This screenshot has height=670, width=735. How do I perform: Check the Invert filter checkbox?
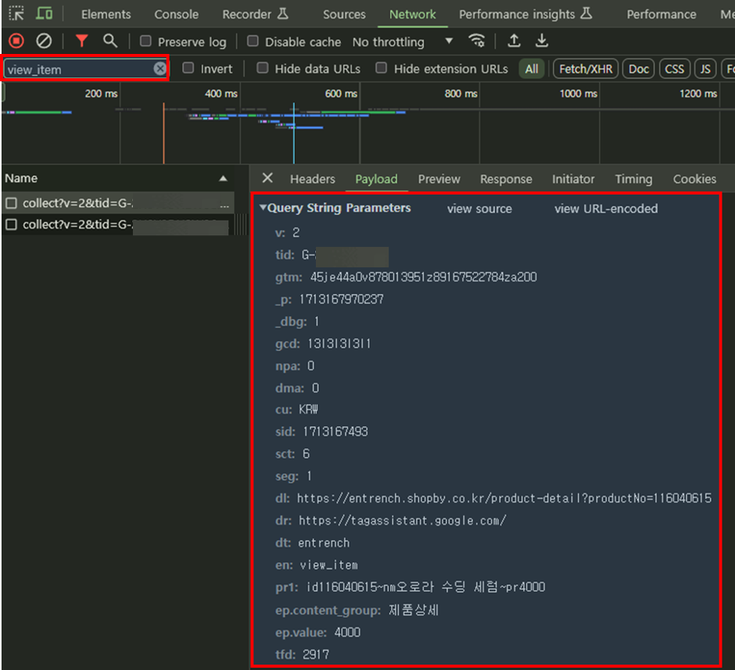pyautogui.click(x=188, y=68)
